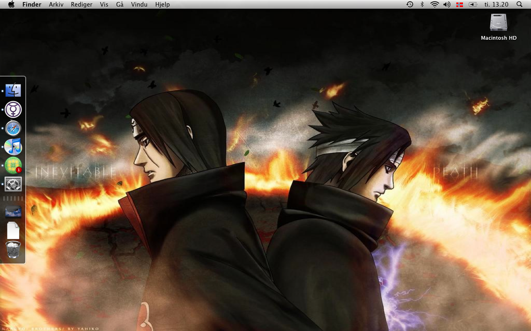Click the Time Machine menu bar icon

(x=410, y=4)
